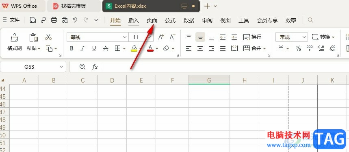The width and height of the screenshot is (349, 152).
Task: Open the alignment dialog launcher
Action: (269, 55)
